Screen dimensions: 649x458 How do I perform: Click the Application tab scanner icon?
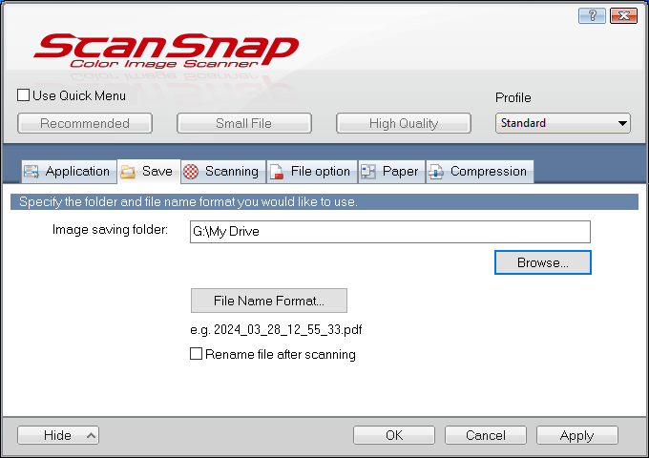[x=31, y=172]
